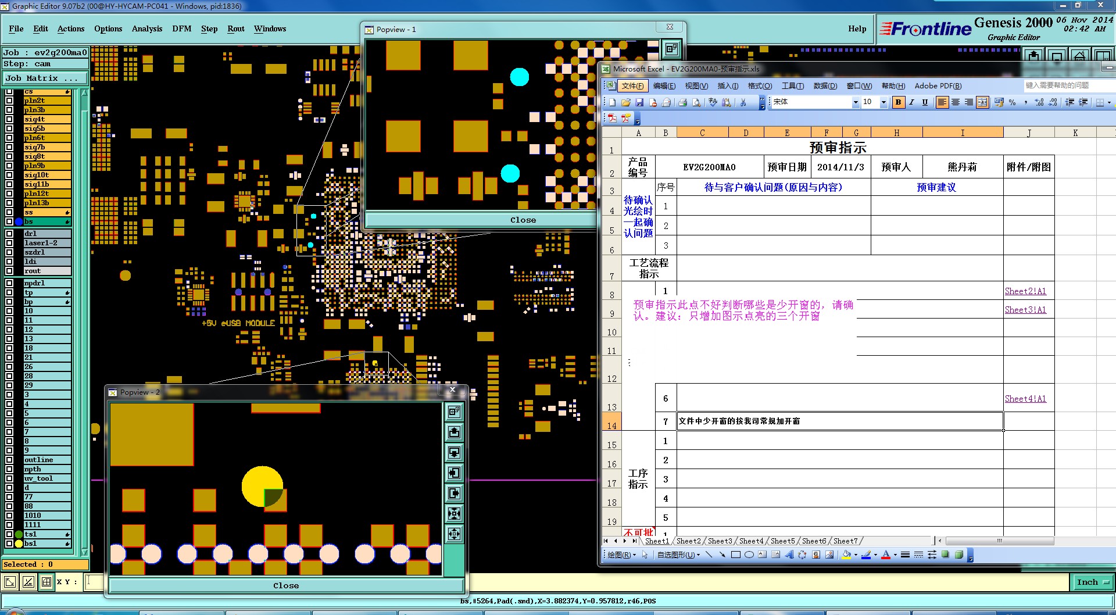Toggle checkbox for layer sig4t
The image size is (1116, 615).
pos(9,119)
